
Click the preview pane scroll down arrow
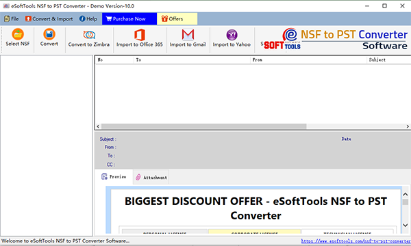pos(406,225)
